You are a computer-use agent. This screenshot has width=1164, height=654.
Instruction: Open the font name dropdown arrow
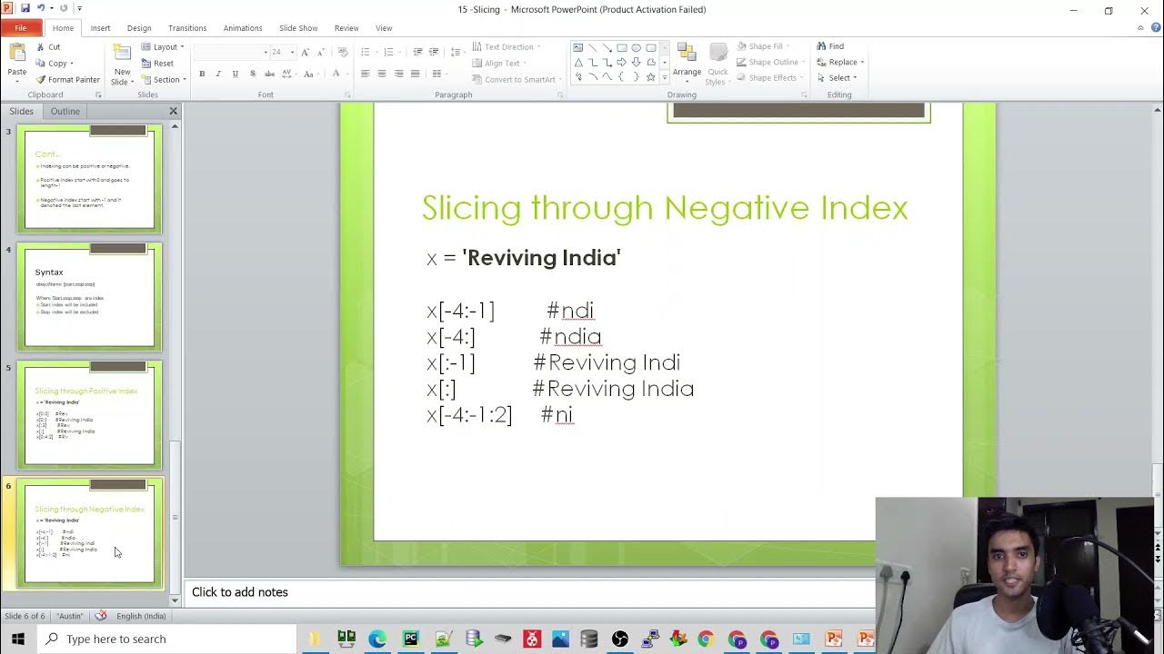(266, 52)
